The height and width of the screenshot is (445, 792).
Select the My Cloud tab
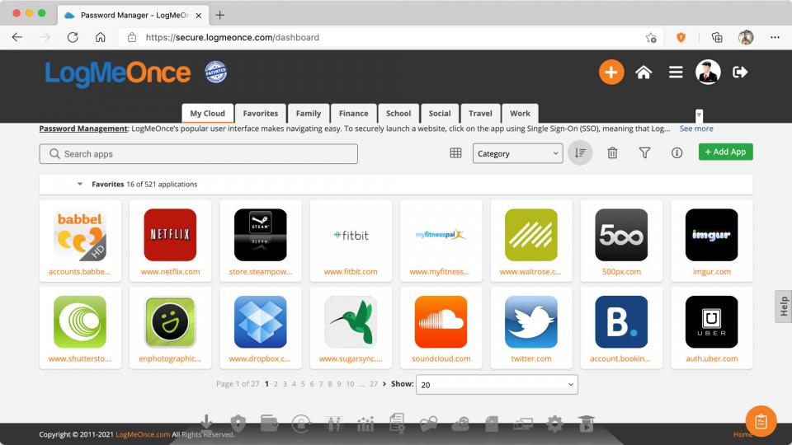pyautogui.click(x=208, y=114)
